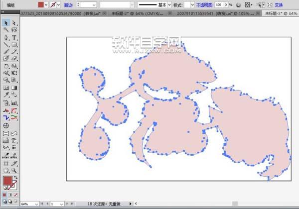Open the variable width profile dropdown

click(132, 5)
